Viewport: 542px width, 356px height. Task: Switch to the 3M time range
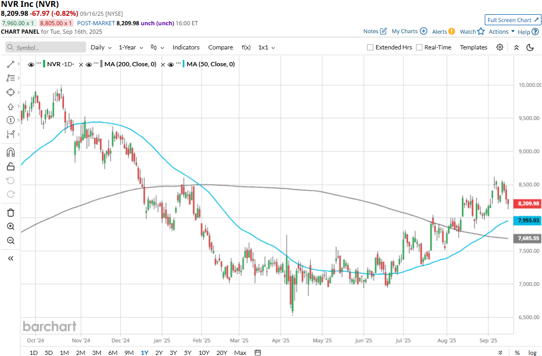coord(97,352)
